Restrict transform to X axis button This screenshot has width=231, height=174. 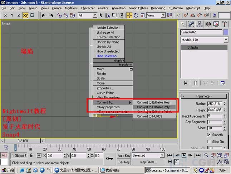pyautogui.click(x=5, y=15)
